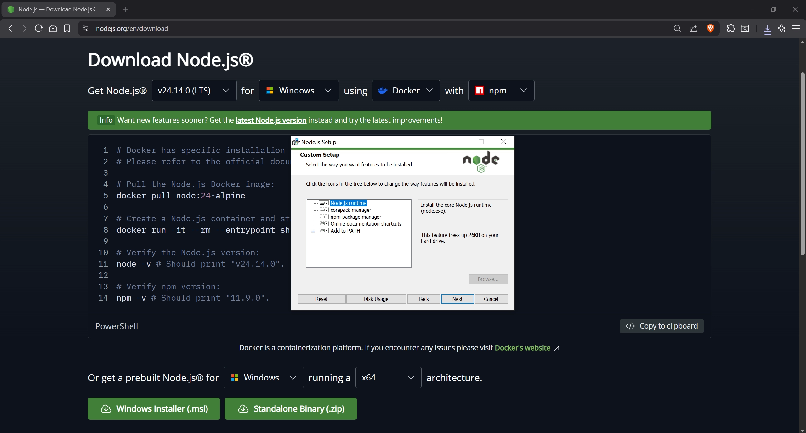The image size is (806, 433).
Task: Click the address bar URL field
Action: coord(132,28)
